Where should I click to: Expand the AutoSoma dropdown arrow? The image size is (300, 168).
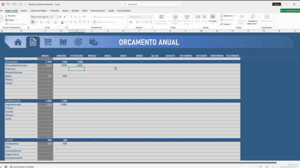pos(235,15)
